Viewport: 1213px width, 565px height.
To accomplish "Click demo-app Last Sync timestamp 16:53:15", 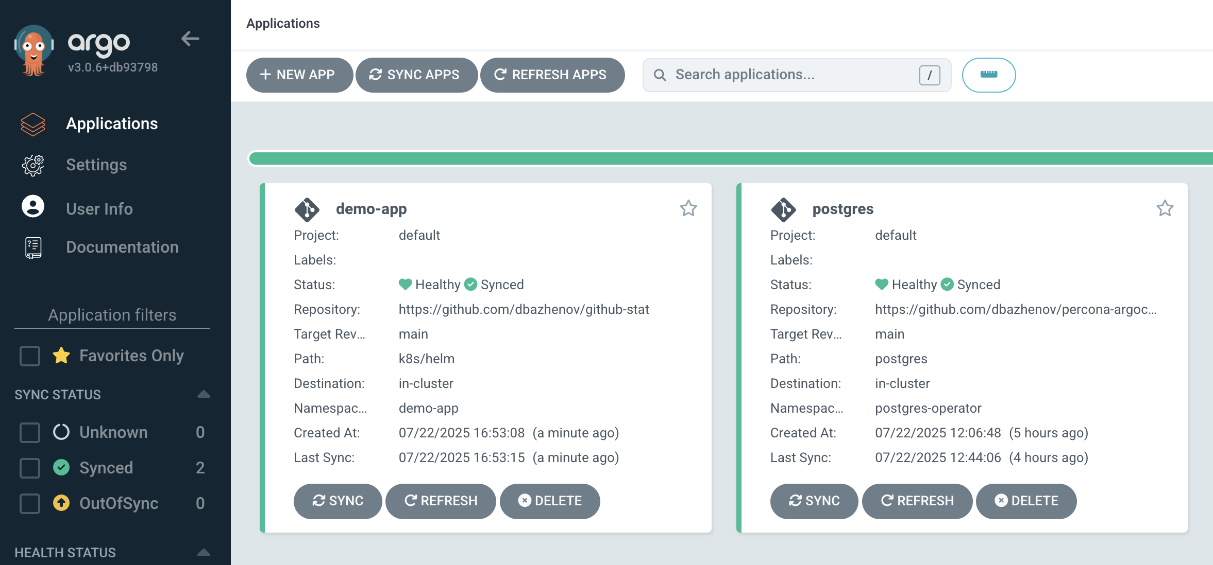I will click(x=462, y=457).
